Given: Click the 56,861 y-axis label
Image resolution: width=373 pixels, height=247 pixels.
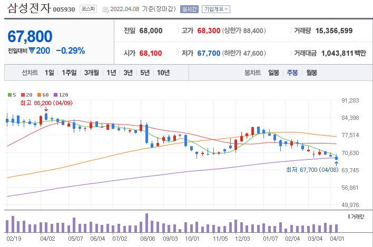Looking at the screenshot, I should point(350,188).
